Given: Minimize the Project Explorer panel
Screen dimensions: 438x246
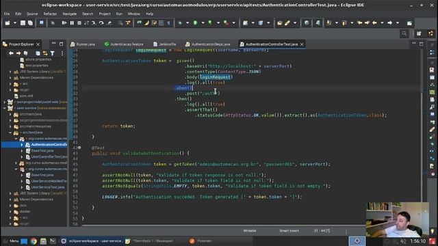Looking at the screenshot, I should pos(53,44).
